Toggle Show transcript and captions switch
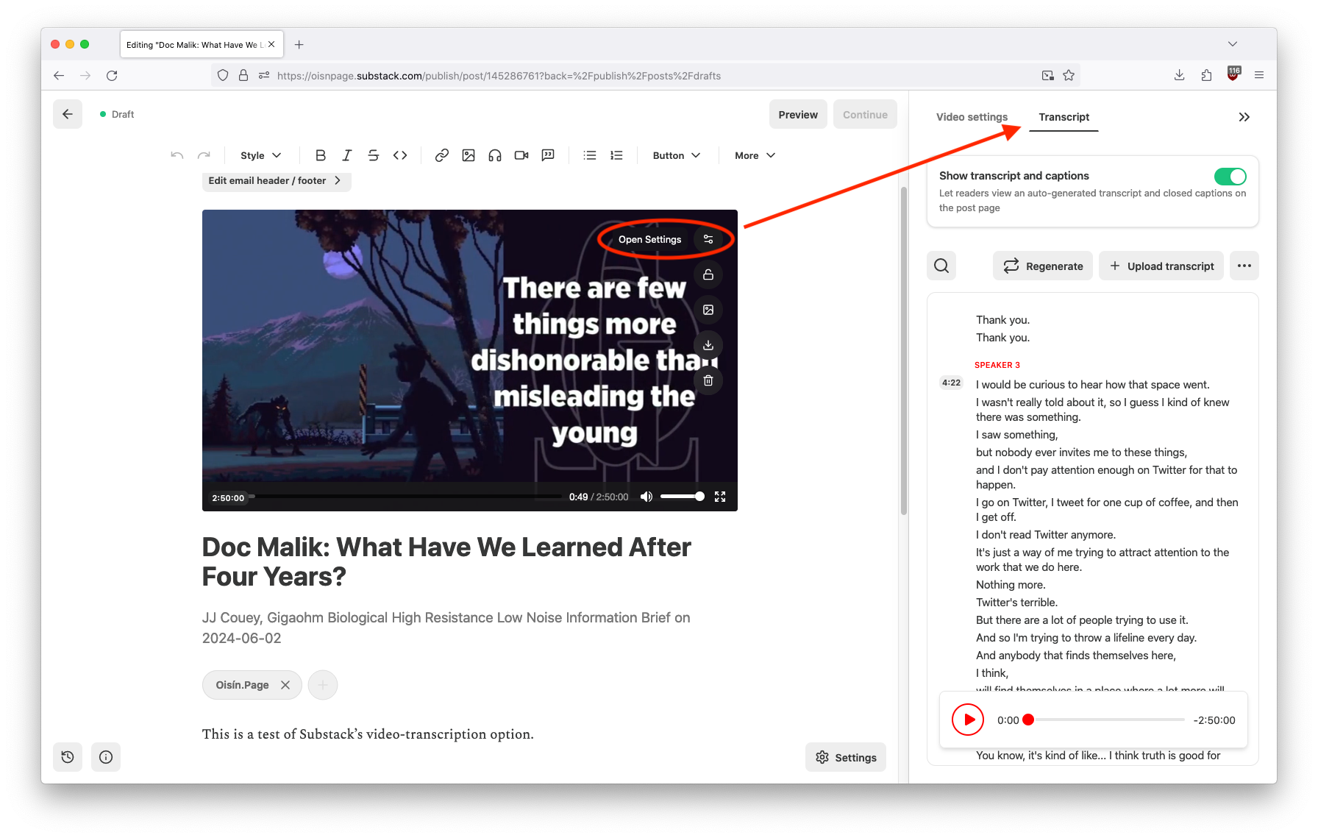This screenshot has height=838, width=1318. (1230, 177)
